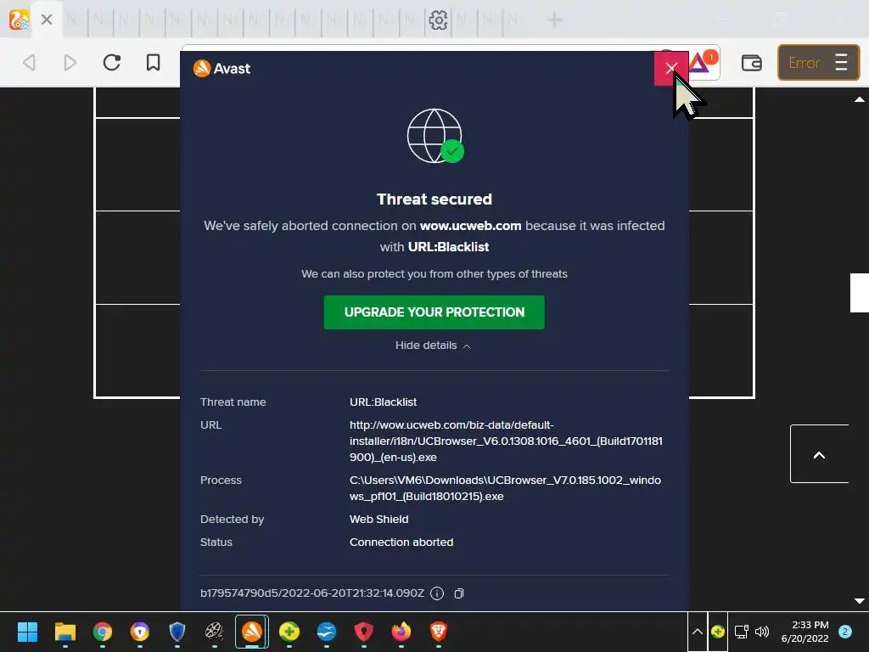Open the yellow-green plus taskbar app
Screen dimensions: 869x652
click(289, 632)
